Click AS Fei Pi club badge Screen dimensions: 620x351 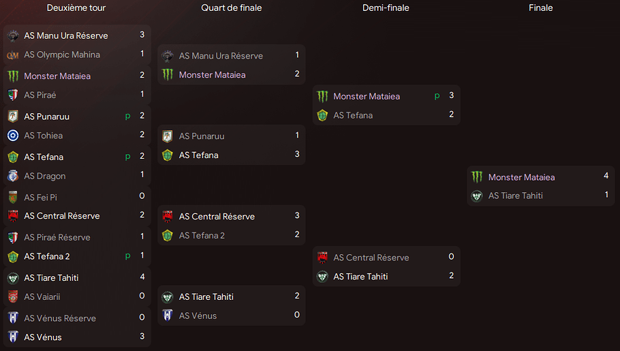[13, 197]
